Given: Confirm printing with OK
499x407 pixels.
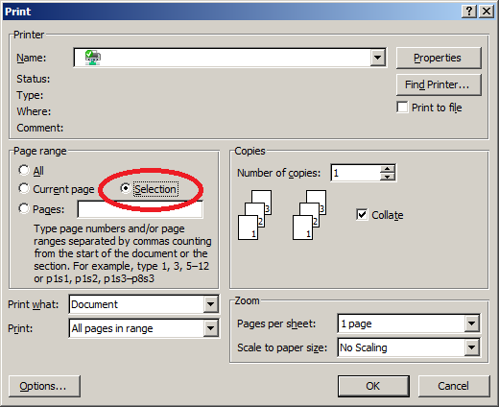Looking at the screenshot, I should [x=373, y=386].
